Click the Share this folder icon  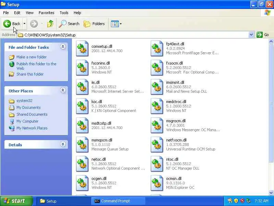[12, 74]
